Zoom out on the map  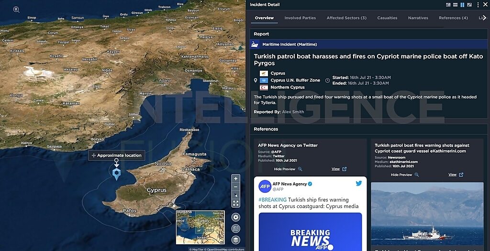click(x=235, y=187)
